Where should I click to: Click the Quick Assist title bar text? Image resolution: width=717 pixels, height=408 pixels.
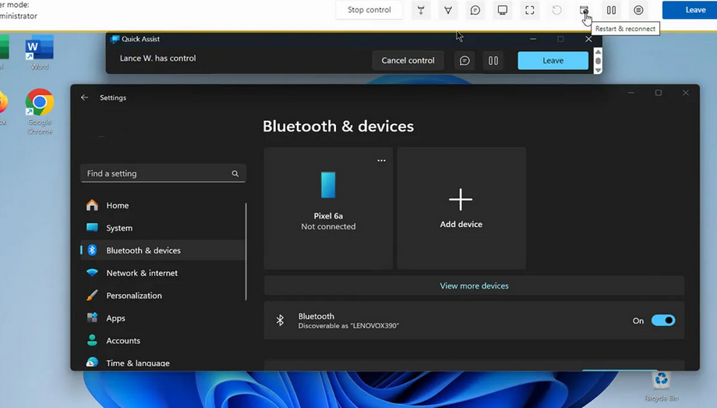point(140,39)
